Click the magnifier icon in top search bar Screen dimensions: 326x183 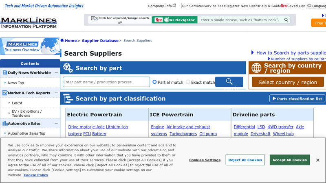coord(286,20)
